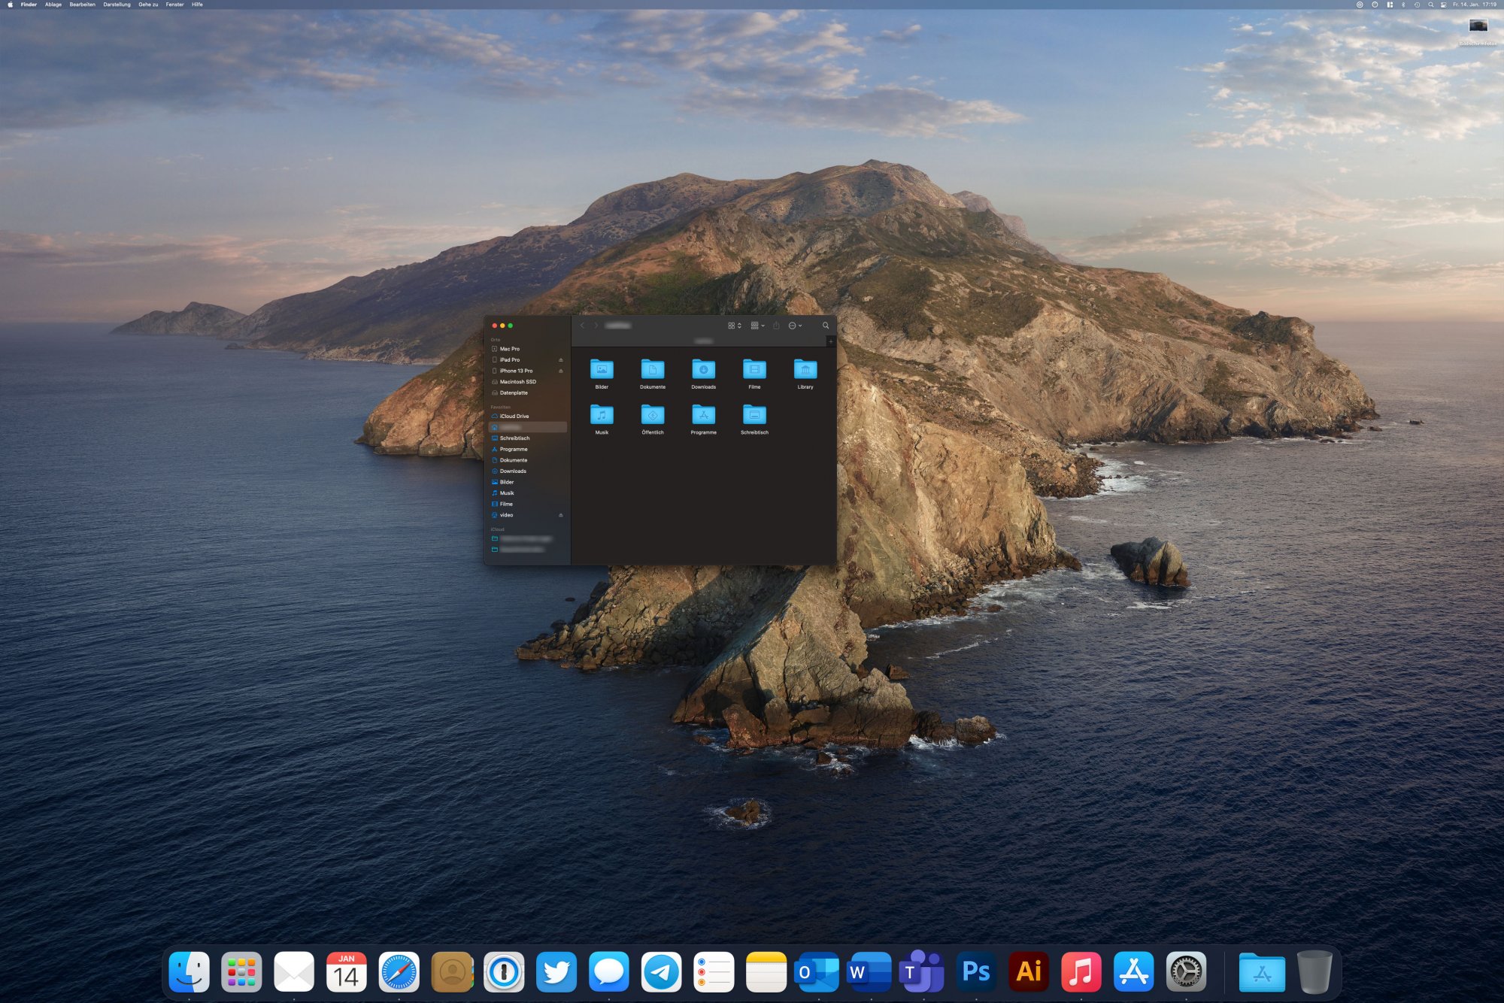Click the share icon in Finder toolbar
This screenshot has height=1003, width=1504.
pyautogui.click(x=776, y=326)
